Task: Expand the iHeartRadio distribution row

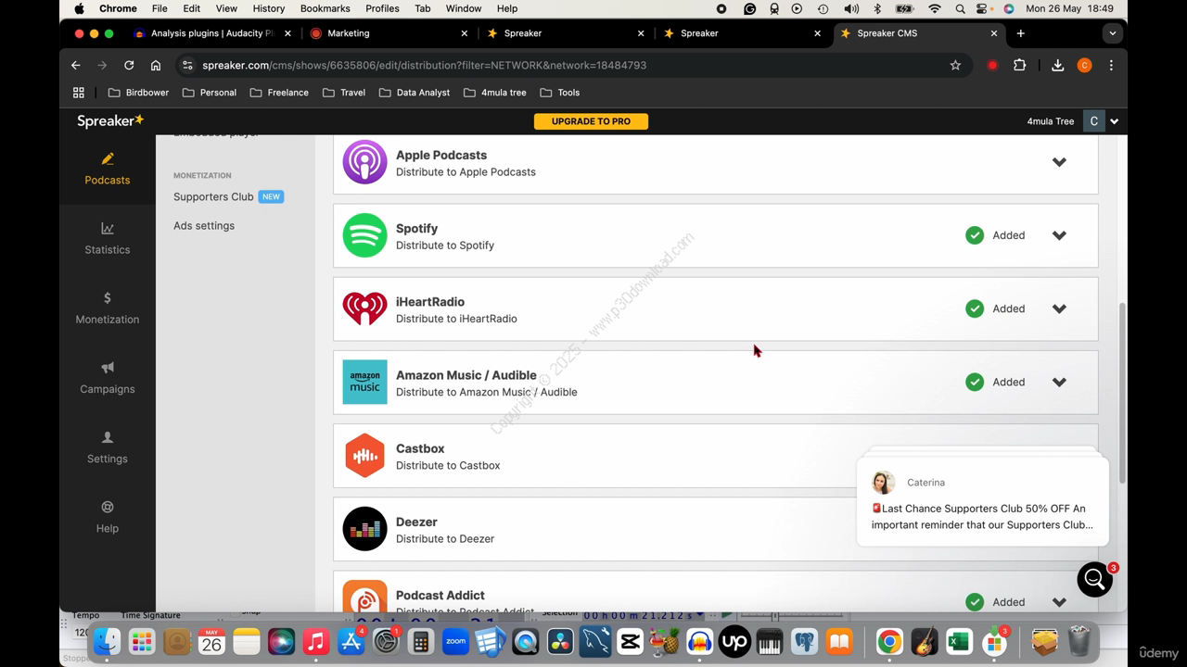Action: [1059, 308]
